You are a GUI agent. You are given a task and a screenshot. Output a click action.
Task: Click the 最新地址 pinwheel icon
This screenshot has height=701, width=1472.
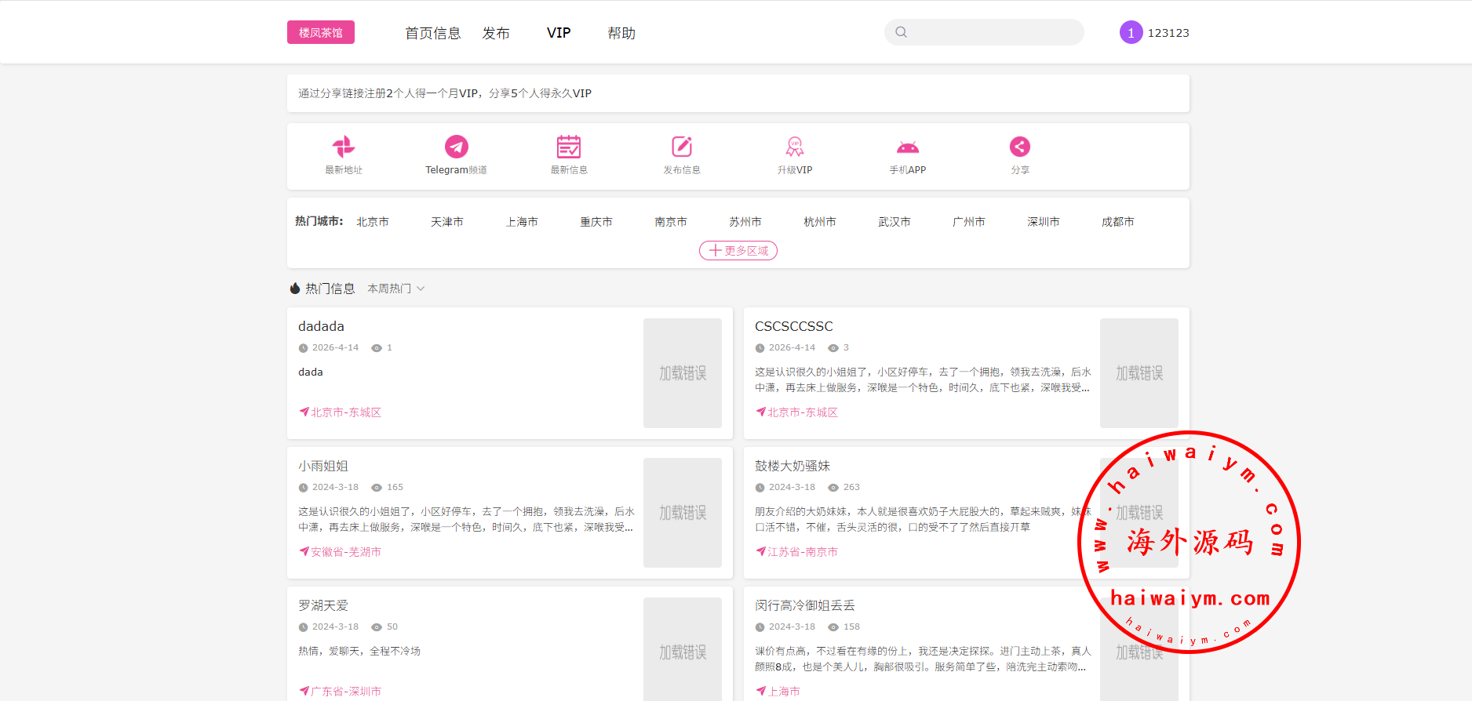coord(344,147)
